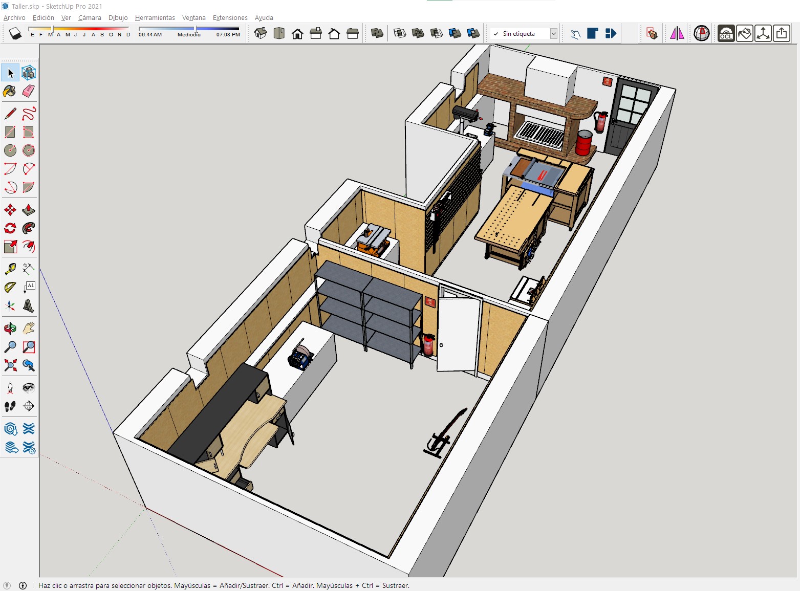Click the Zoom Extents icon
Viewport: 800px width, 591px height.
click(x=10, y=365)
